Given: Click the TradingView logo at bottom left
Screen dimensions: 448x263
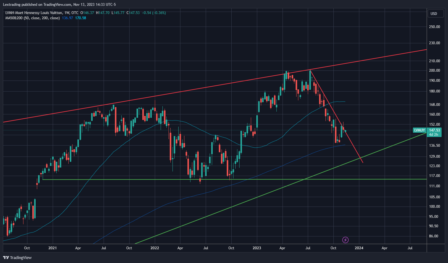Looking at the screenshot, I should 17,258.
